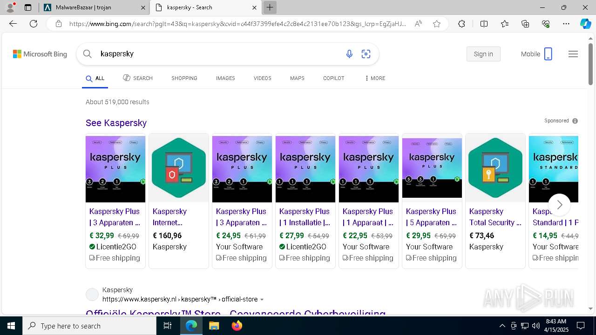Viewport: 596px width, 335px height.
Task: Click the Sign in button
Action: coord(483,54)
